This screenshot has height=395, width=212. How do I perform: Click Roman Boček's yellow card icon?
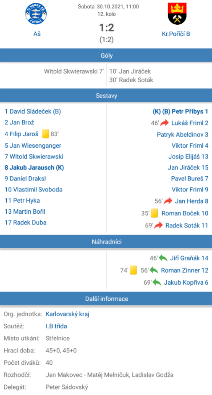pos(154,213)
